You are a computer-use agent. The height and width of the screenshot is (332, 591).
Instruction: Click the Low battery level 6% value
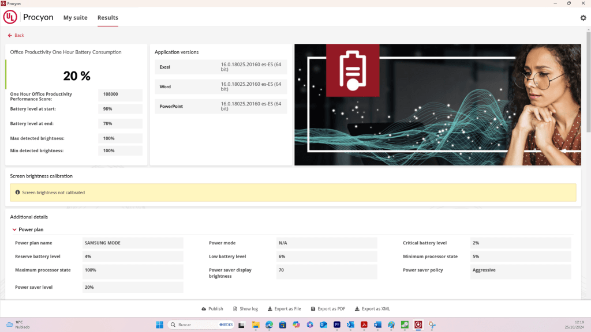tap(327, 256)
